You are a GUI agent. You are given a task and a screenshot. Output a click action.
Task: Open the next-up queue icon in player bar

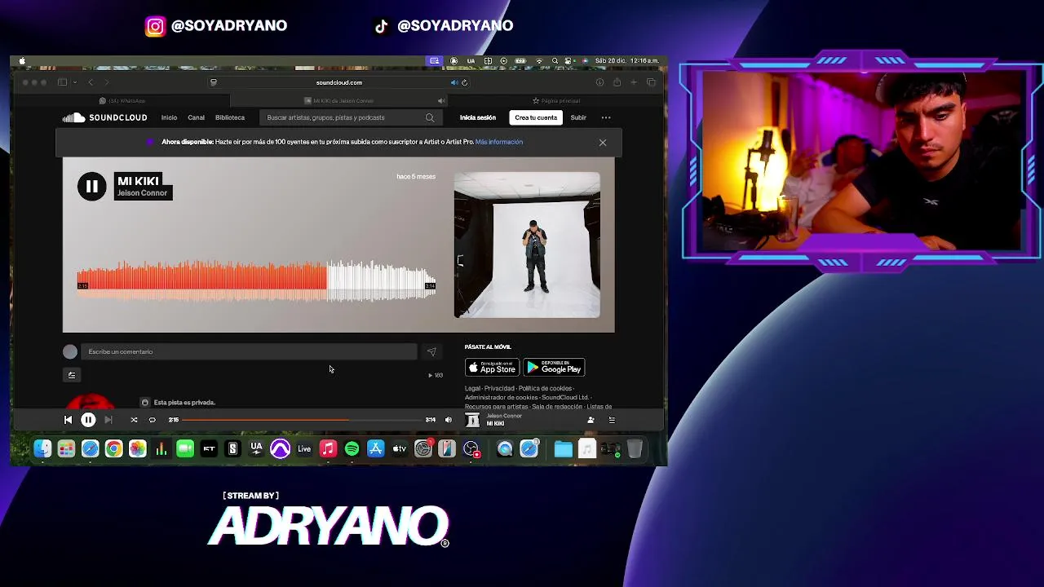point(612,420)
